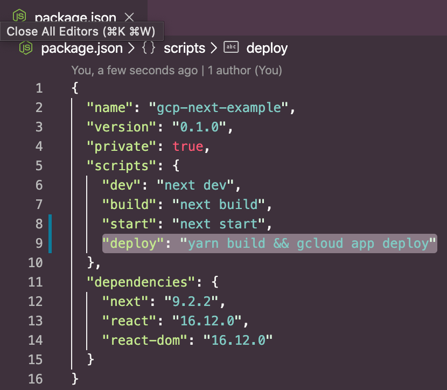Viewport: 447px width, 390px height.
Task: Click the value "gcp-next-example"
Action: click(x=218, y=108)
